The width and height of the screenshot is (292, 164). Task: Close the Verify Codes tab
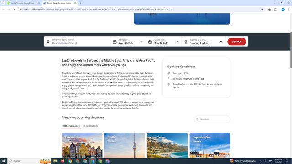click(39, 3)
